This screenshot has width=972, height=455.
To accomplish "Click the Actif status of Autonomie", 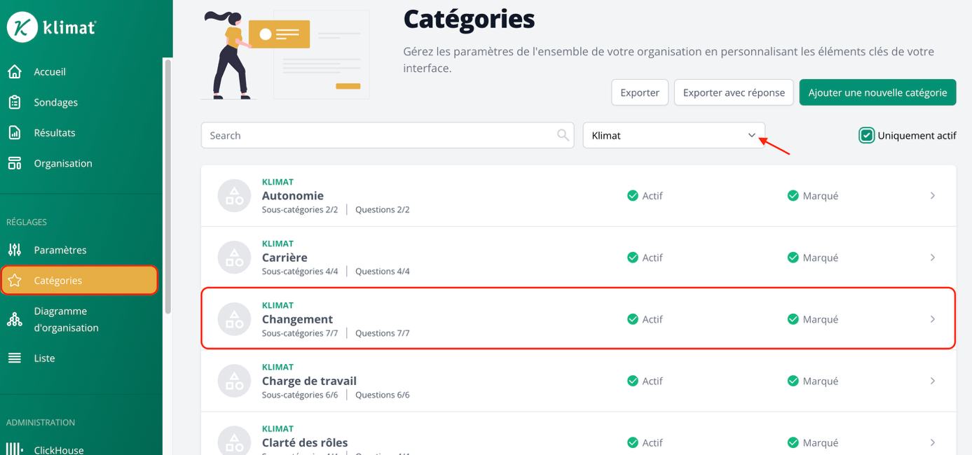I will pyautogui.click(x=645, y=196).
